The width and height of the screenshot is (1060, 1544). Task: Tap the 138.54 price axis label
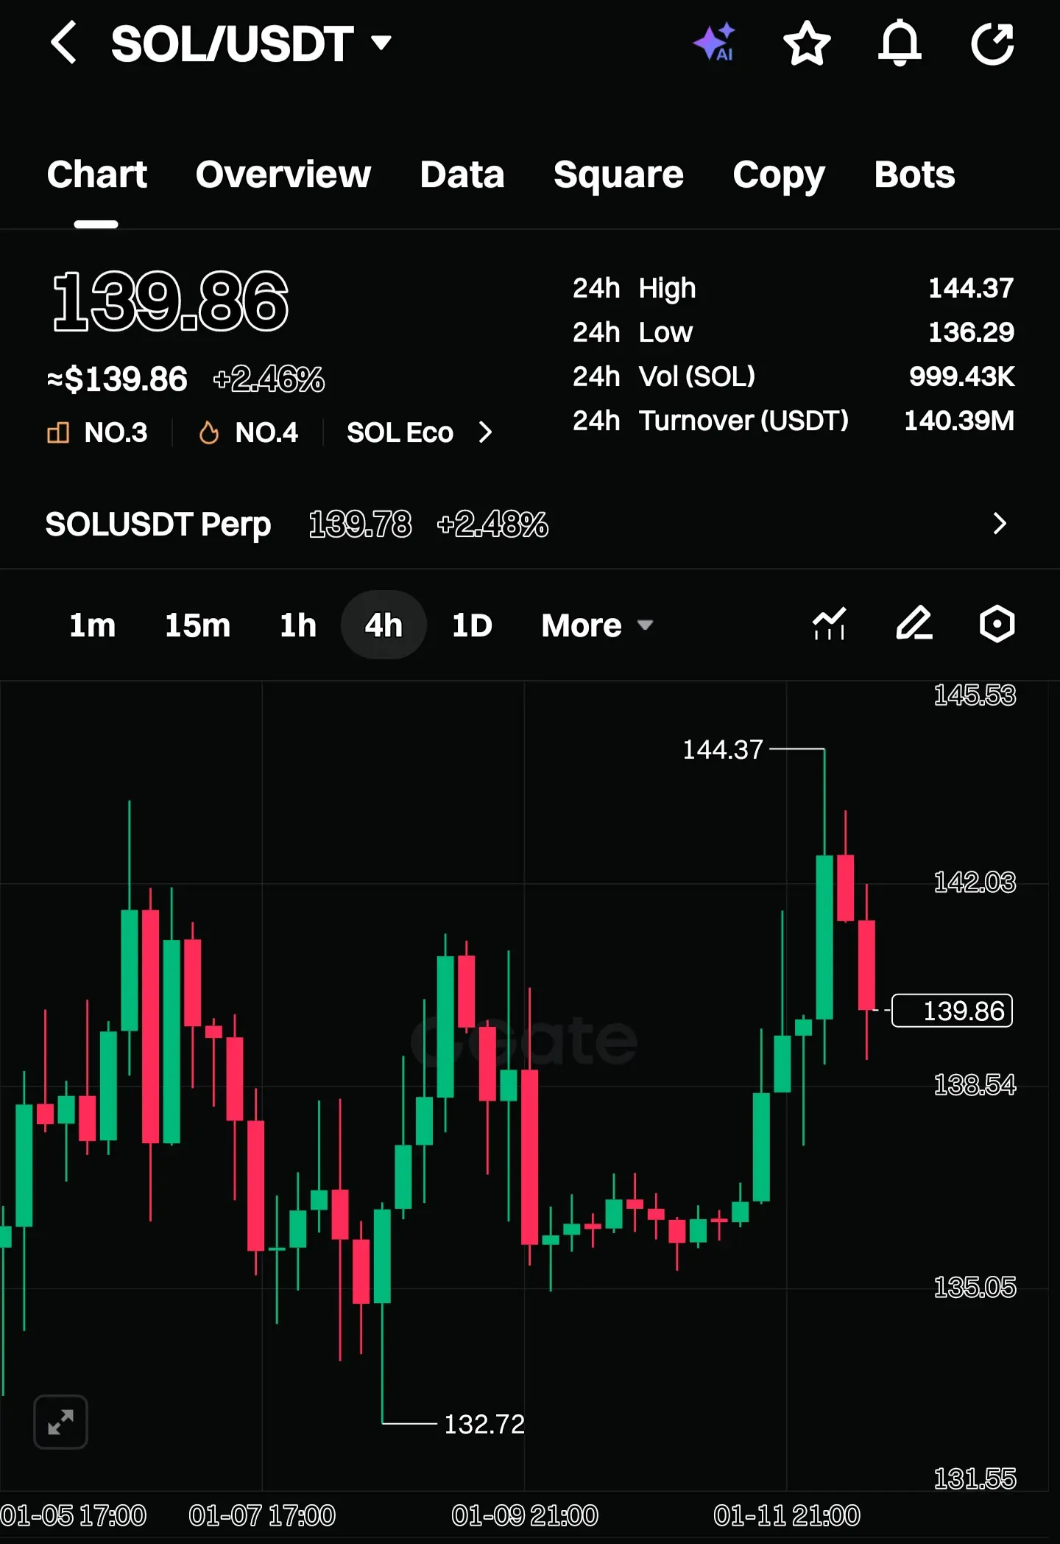[x=975, y=1085]
